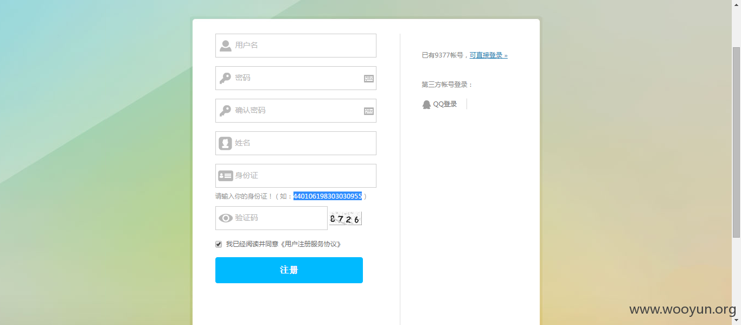Open the 《用户注册服务协议》 link
The height and width of the screenshot is (325, 741).
click(311, 244)
